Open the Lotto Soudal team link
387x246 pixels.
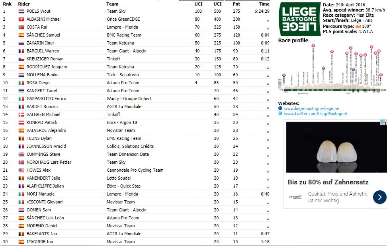pos(119,178)
